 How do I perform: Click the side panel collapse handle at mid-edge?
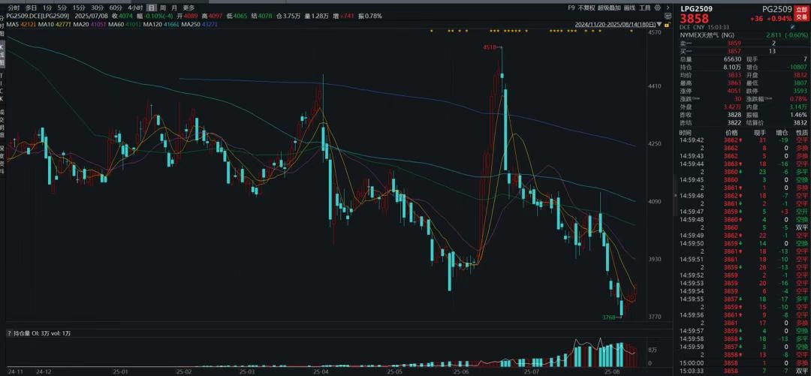pyautogui.click(x=675, y=195)
